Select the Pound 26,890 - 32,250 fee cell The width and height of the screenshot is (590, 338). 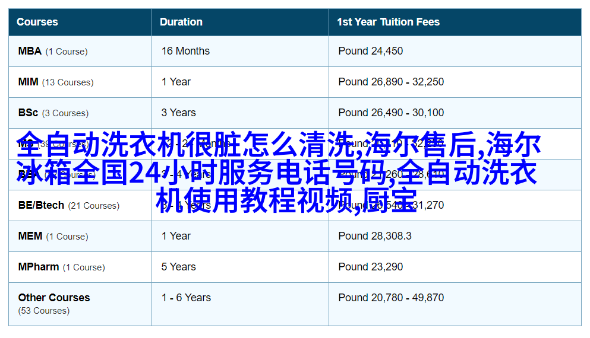[x=391, y=82]
